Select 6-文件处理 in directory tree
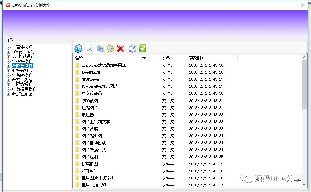 [x=22, y=80]
